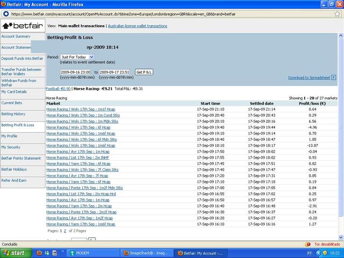Click the 6.56 profit/loss value
This screenshot has height=258, width=344.
click(312, 121)
